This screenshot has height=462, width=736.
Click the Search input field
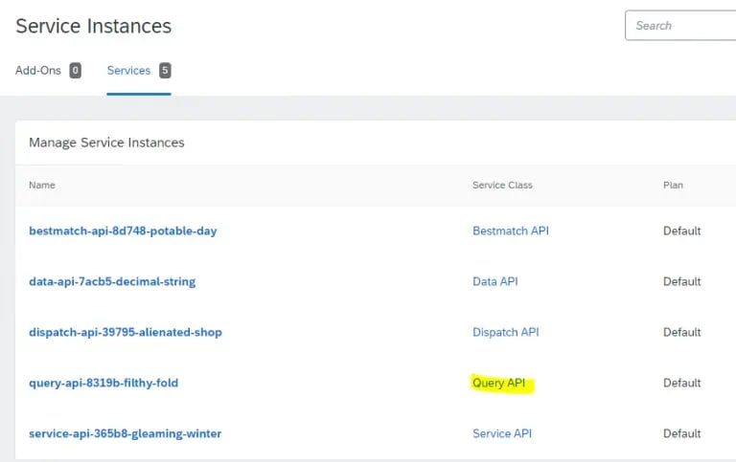(x=682, y=26)
